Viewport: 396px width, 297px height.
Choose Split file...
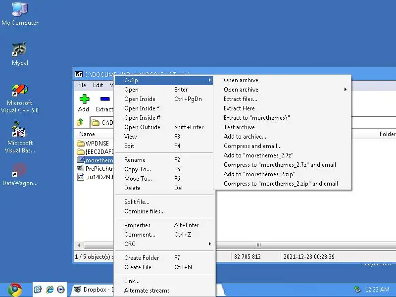pyautogui.click(x=164, y=202)
